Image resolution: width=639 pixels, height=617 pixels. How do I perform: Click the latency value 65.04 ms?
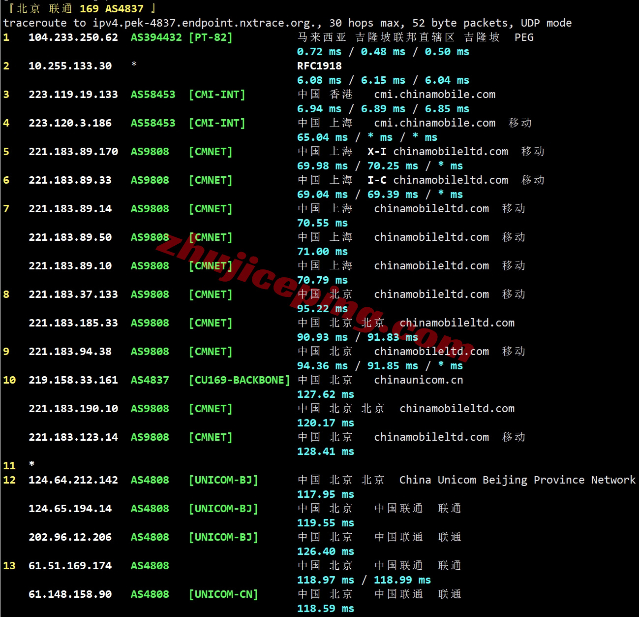tap(322, 137)
